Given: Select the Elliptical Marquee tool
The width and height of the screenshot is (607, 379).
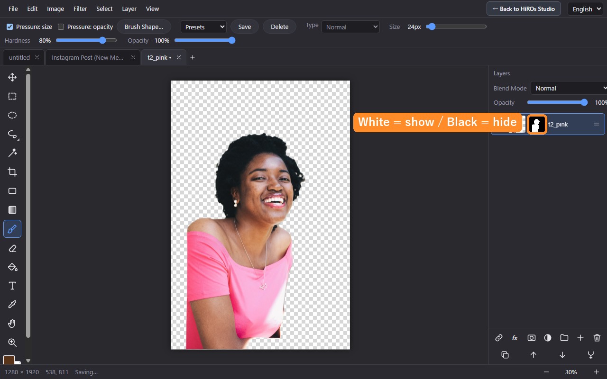Looking at the screenshot, I should point(12,115).
